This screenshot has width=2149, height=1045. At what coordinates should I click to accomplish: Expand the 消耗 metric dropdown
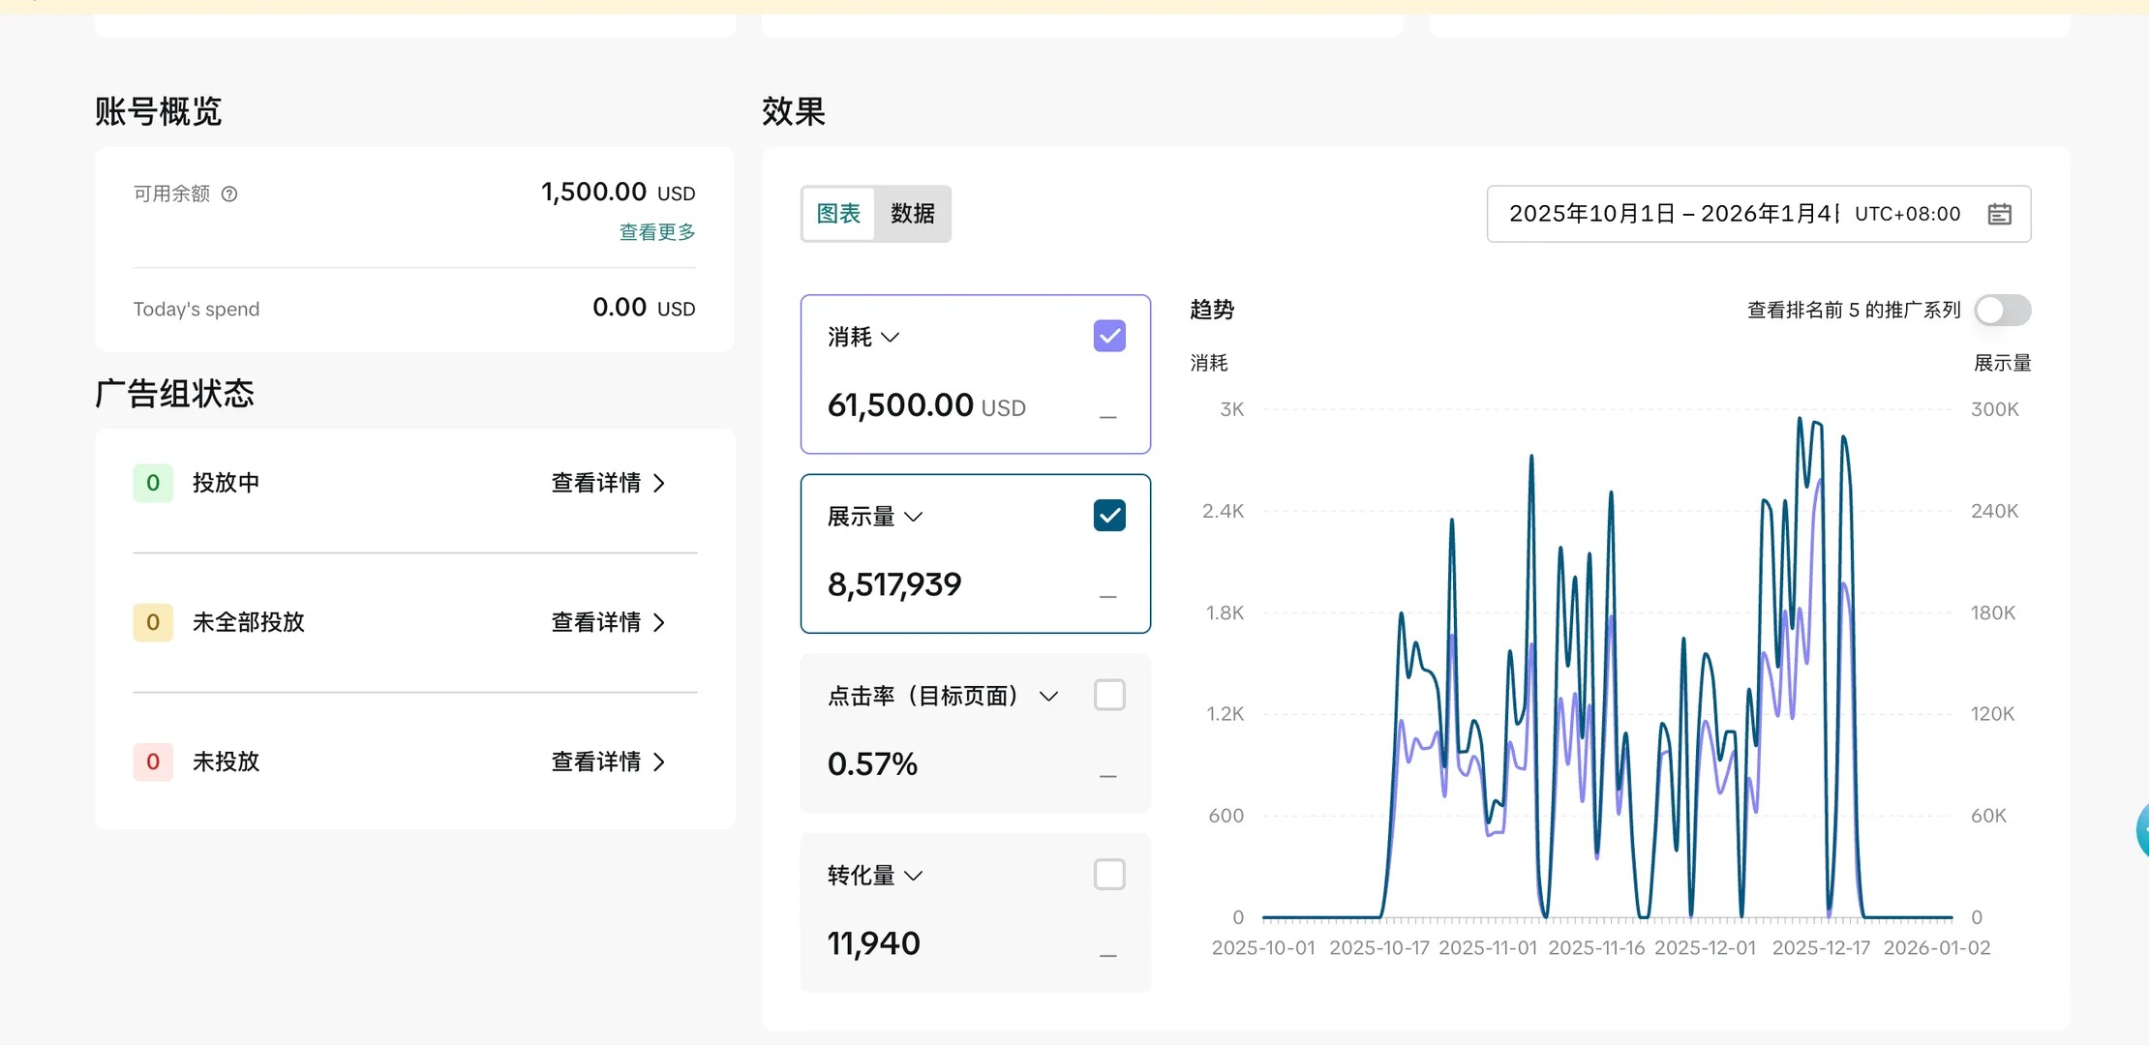(891, 337)
